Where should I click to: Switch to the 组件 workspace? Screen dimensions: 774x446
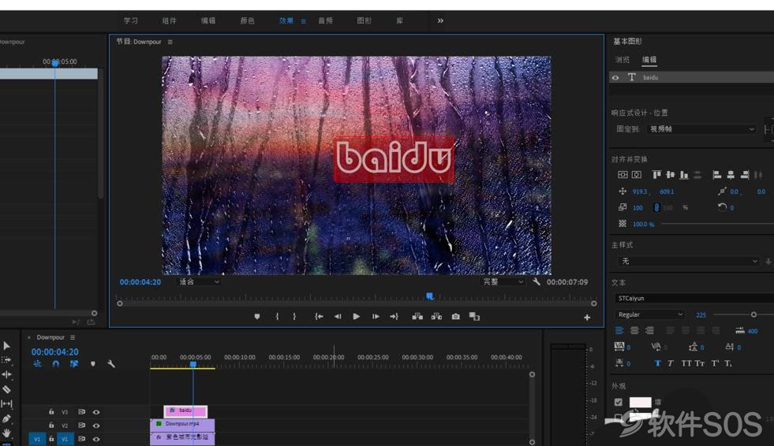pos(170,20)
